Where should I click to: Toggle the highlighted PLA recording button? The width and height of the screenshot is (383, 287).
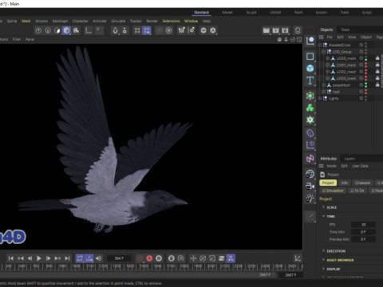point(231,258)
